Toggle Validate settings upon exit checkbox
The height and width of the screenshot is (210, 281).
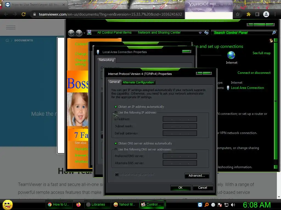click(117, 174)
